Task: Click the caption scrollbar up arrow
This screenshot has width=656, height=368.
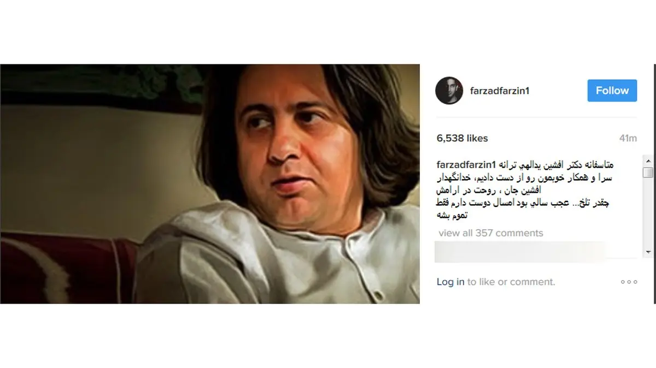Action: (648, 161)
